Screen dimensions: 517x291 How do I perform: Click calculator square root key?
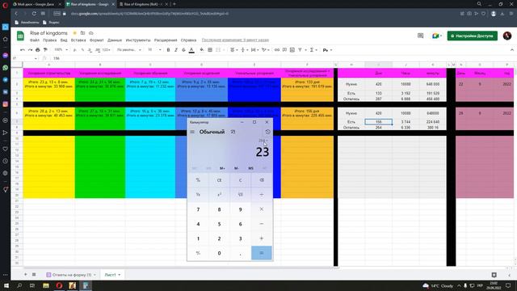point(241,195)
